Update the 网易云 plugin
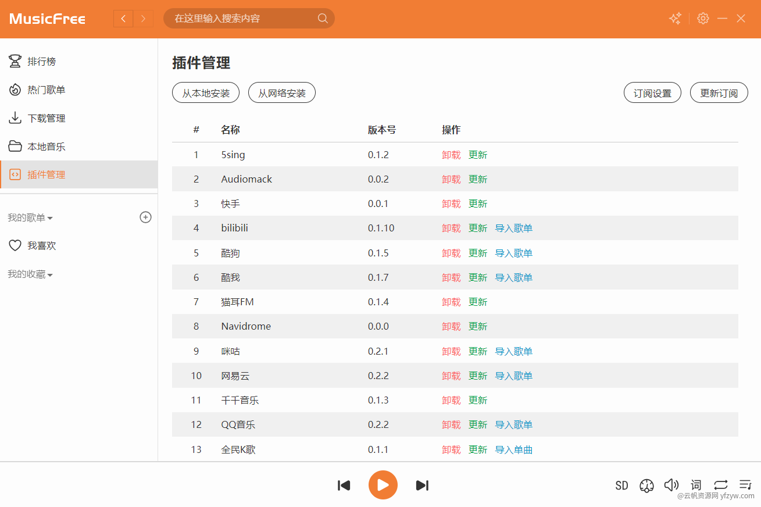 tap(478, 376)
